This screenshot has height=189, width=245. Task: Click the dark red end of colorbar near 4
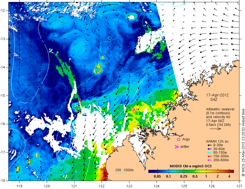point(231,171)
